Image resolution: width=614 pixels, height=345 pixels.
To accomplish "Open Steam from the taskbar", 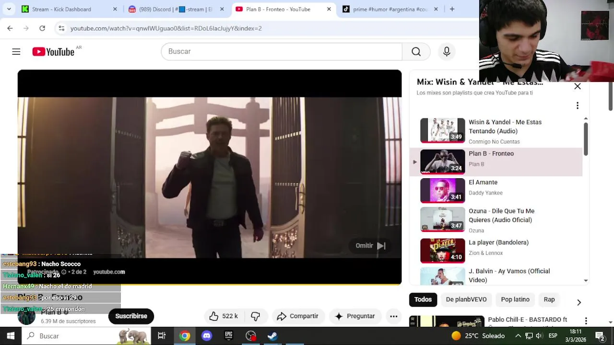I will point(272,336).
